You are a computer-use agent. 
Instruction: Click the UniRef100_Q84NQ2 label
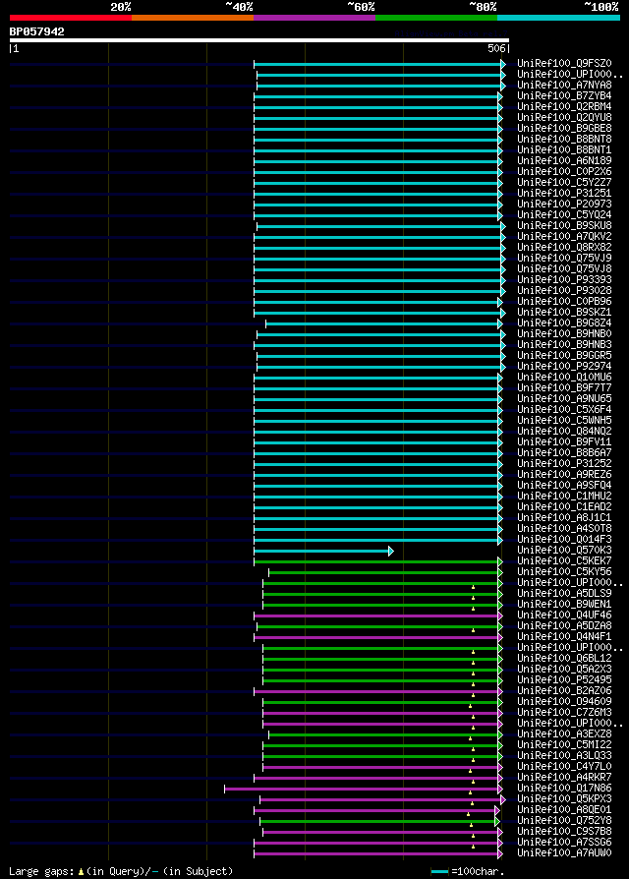(x=564, y=431)
